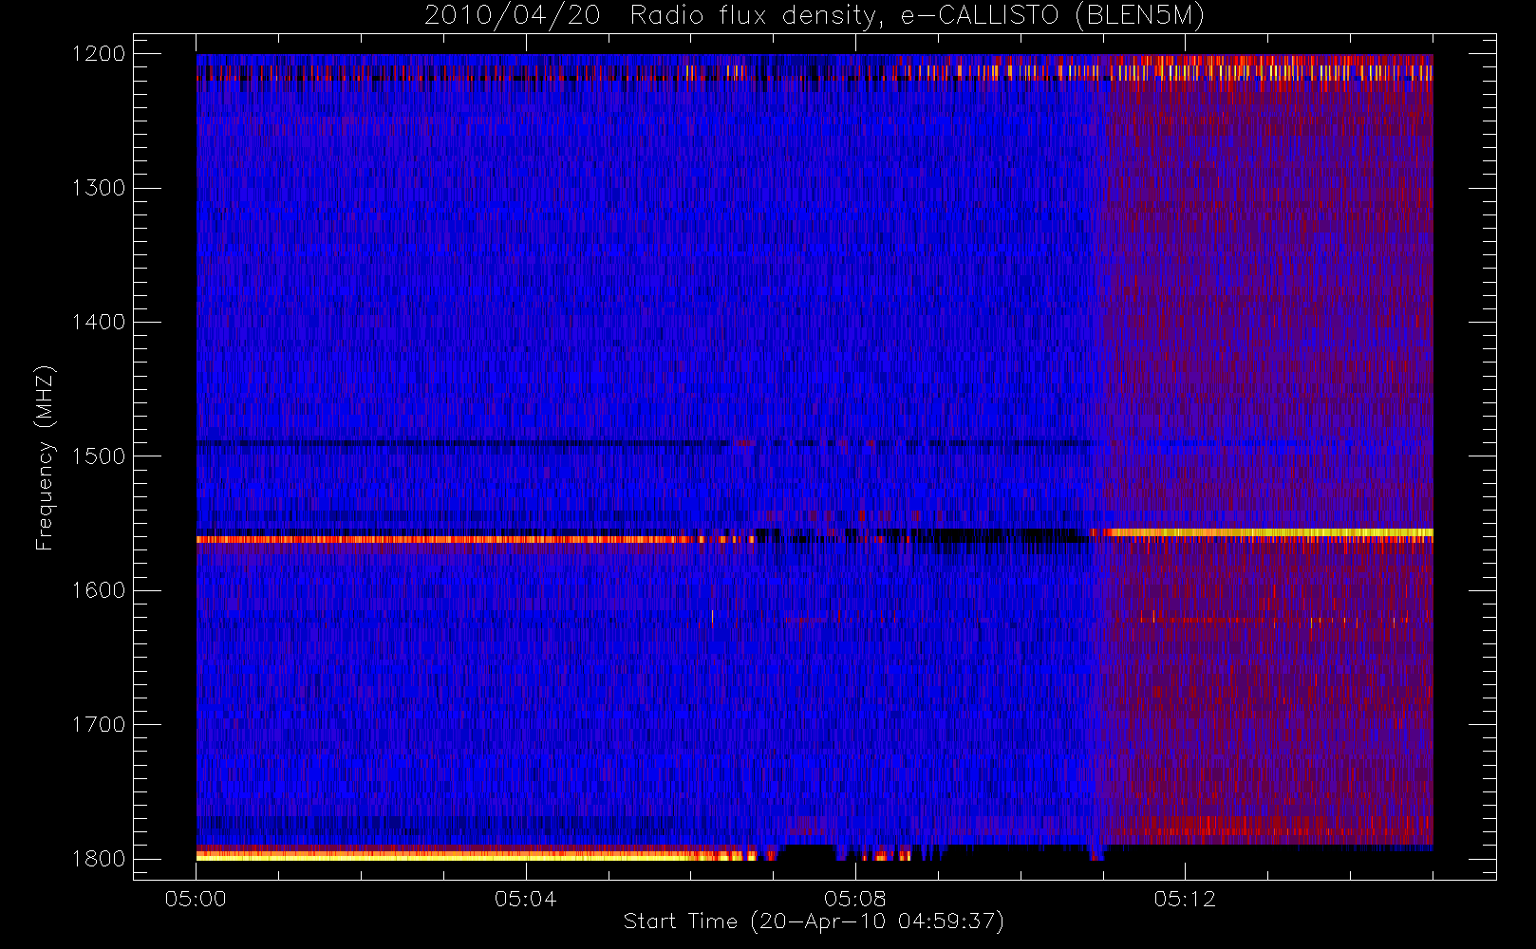Click the 05:04 time axis label

(x=525, y=899)
